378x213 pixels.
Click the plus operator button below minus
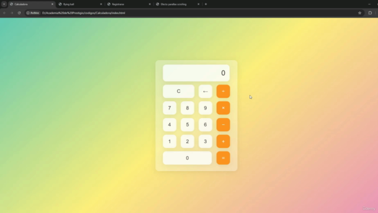pos(223,141)
